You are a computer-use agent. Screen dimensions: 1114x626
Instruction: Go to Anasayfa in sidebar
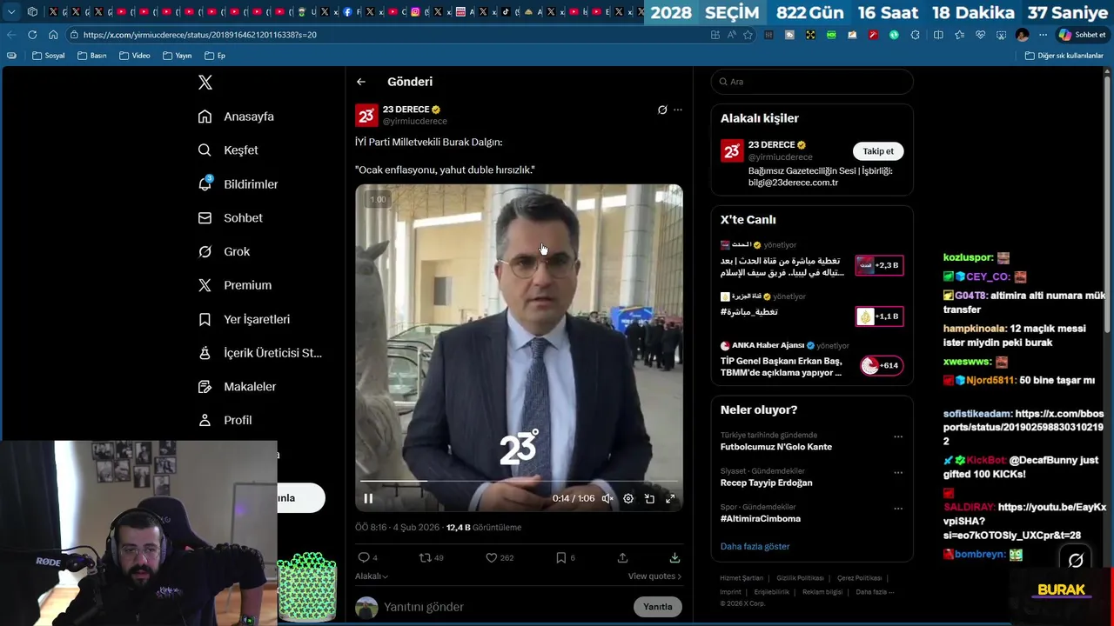click(236, 117)
